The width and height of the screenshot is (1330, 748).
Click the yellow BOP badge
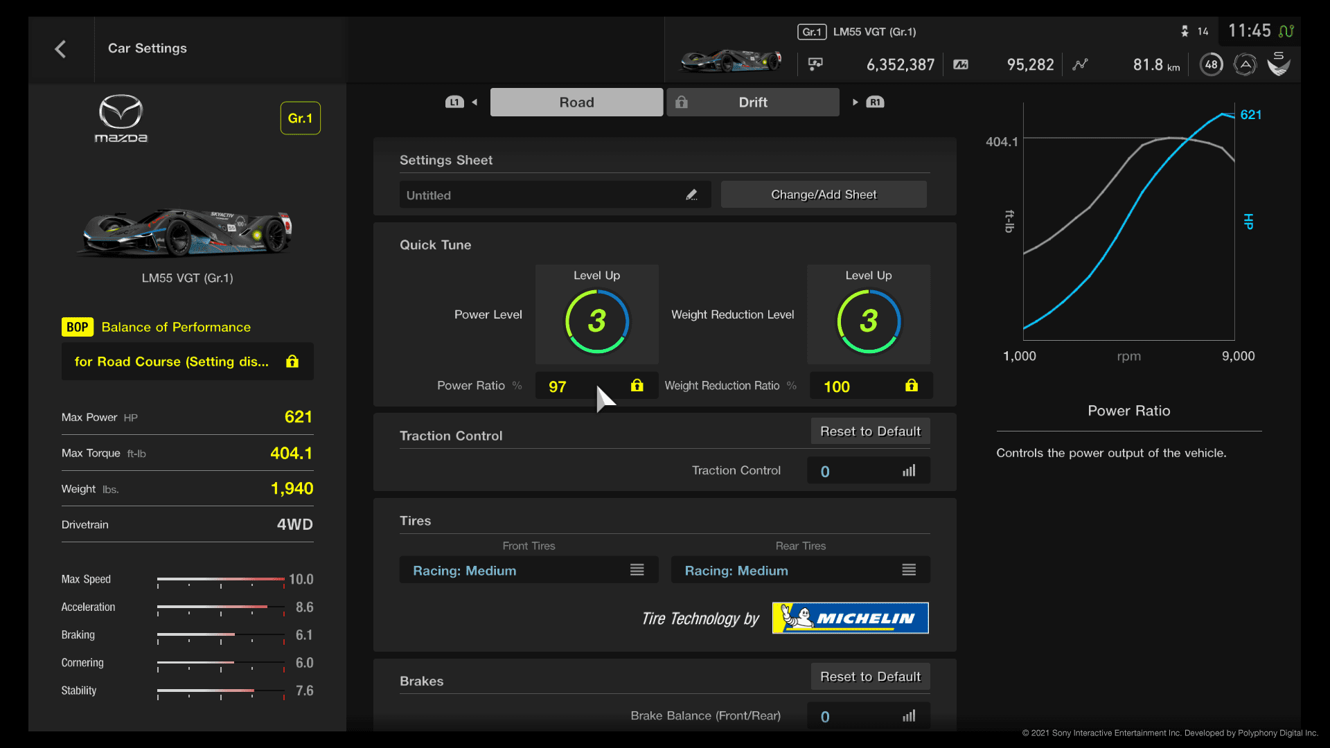coord(78,327)
